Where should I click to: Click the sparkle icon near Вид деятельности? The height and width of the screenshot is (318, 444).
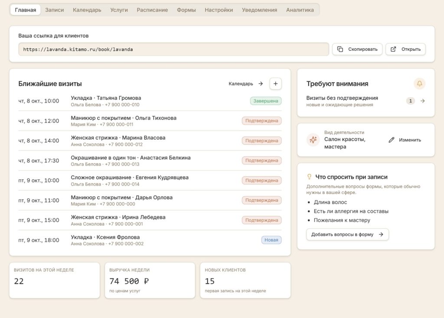pos(313,140)
